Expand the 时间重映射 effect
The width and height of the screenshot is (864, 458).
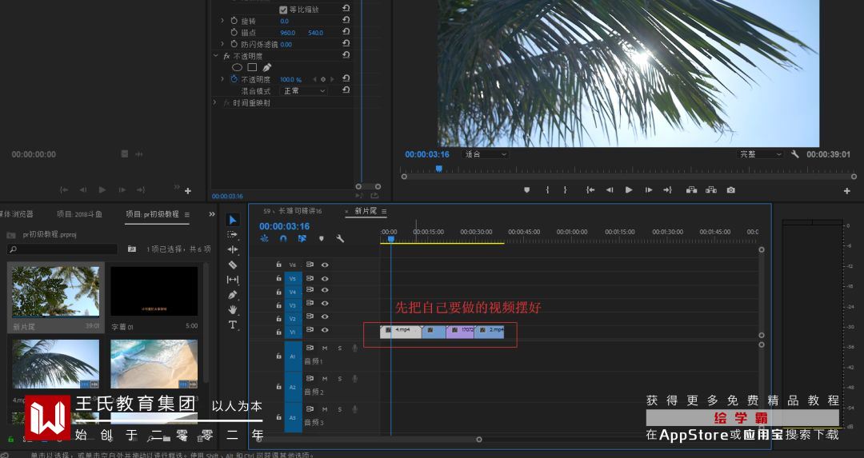[x=215, y=102]
